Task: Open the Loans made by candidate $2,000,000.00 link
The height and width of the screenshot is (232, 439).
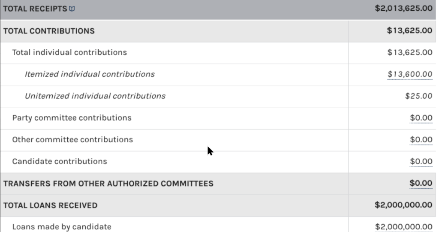Action: [x=404, y=227]
